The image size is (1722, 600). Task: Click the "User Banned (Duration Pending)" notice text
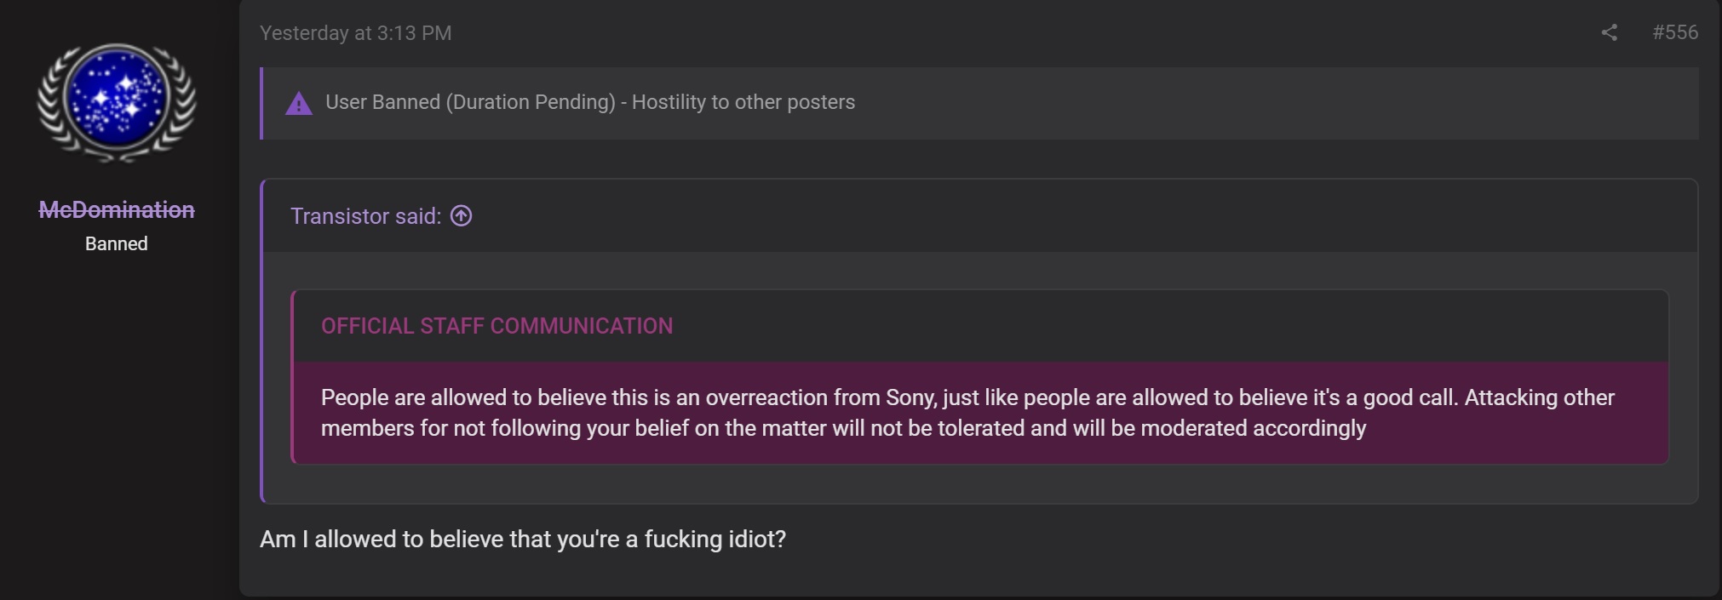point(470,102)
